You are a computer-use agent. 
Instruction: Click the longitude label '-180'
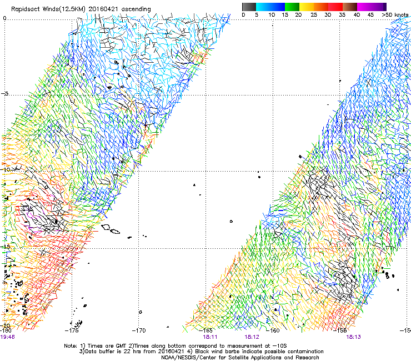[6, 330]
